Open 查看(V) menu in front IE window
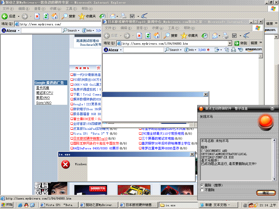Screen dimensions: 279x209 (x=142, y=28)
